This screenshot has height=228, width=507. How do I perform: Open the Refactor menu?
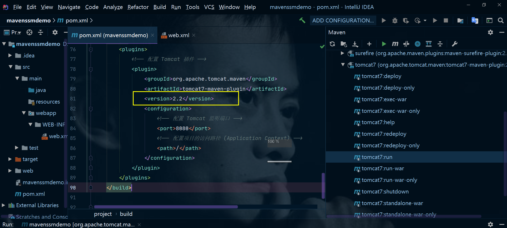[x=138, y=7]
